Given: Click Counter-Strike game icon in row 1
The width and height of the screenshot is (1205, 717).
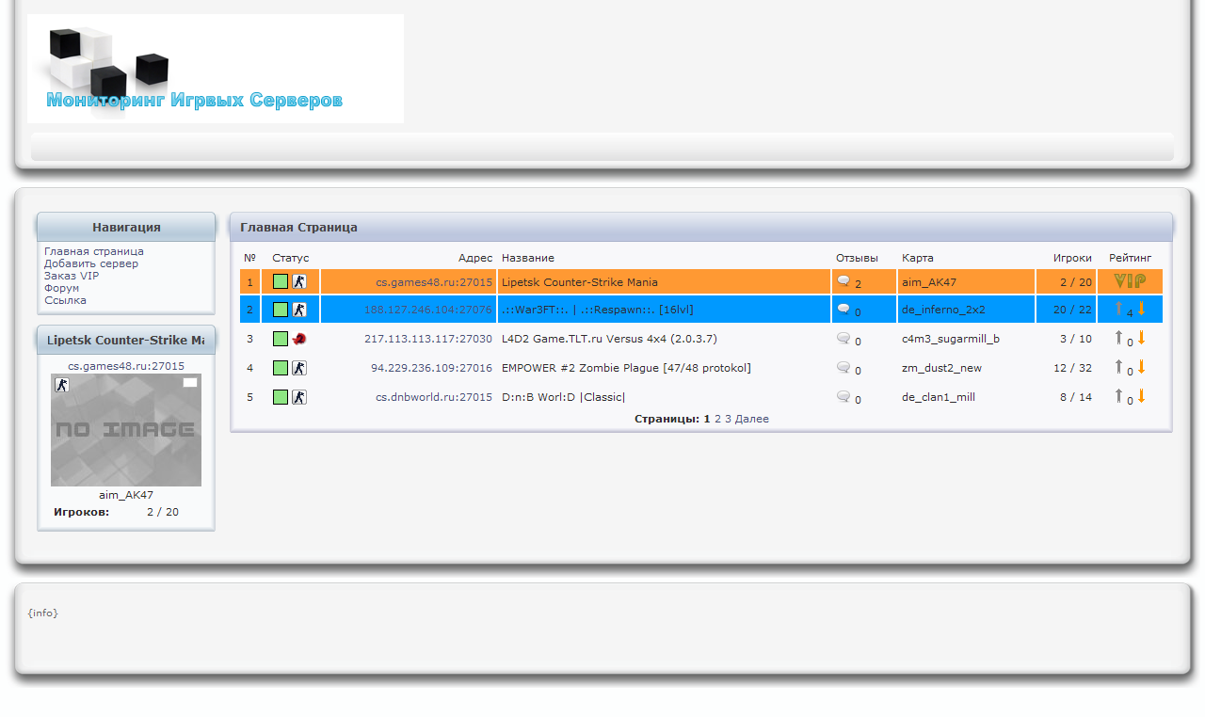Looking at the screenshot, I should pos(299,281).
